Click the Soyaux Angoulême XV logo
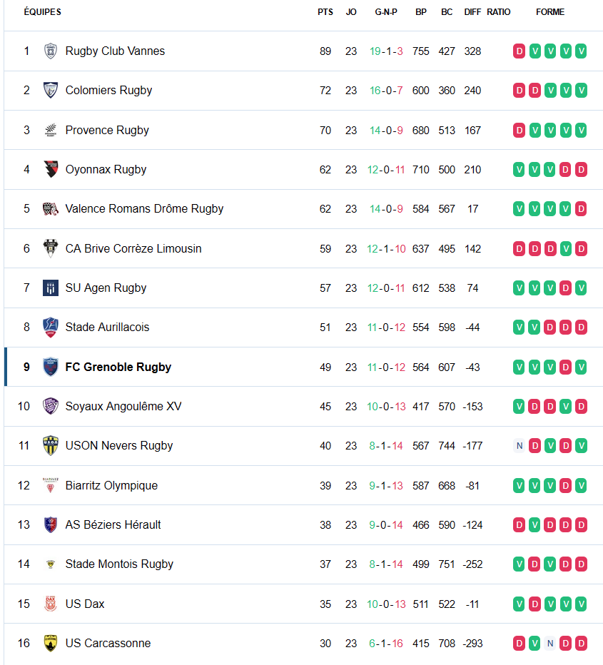 click(50, 407)
